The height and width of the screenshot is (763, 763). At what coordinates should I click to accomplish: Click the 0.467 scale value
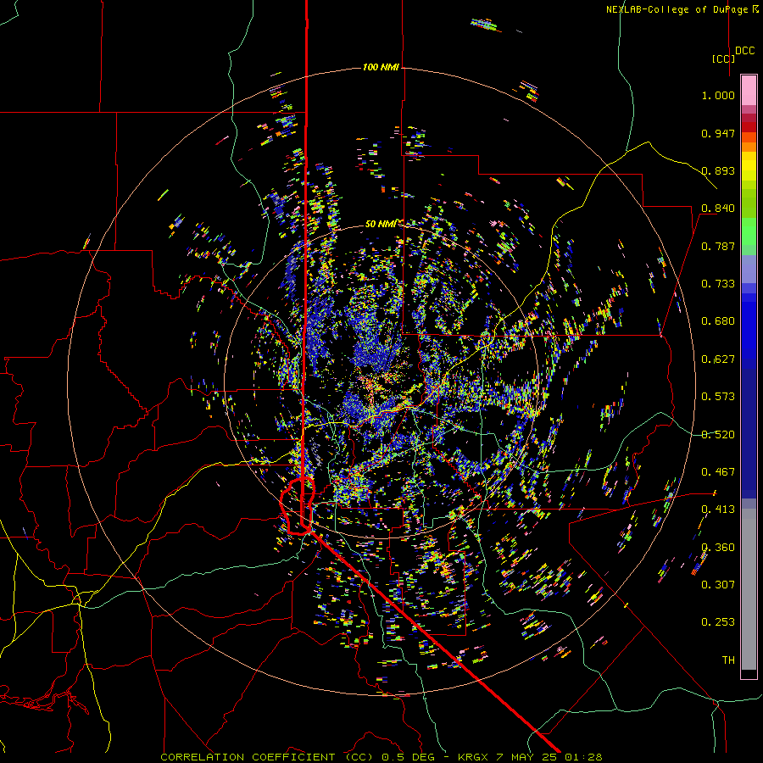point(718,472)
